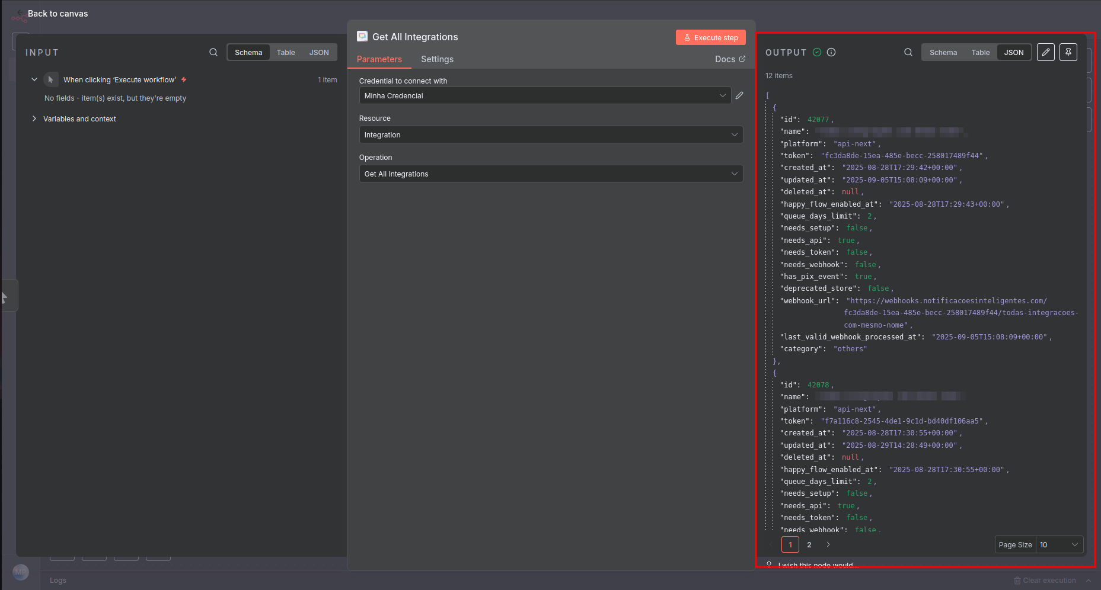The image size is (1101, 590).
Task: Expand logs panel with chevron icon
Action: tap(1089, 580)
